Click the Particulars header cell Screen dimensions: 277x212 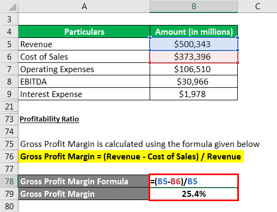(x=84, y=31)
